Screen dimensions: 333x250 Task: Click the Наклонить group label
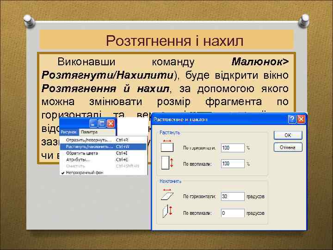170,181
